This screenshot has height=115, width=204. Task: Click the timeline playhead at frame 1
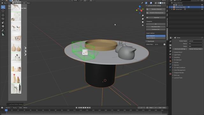point(6,110)
